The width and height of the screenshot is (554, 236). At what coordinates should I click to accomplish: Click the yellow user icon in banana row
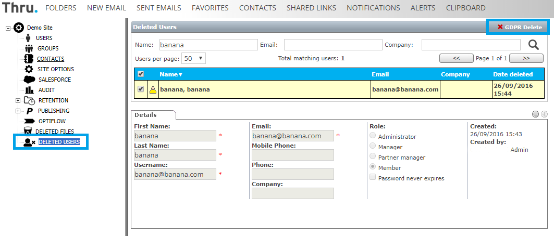pos(153,90)
